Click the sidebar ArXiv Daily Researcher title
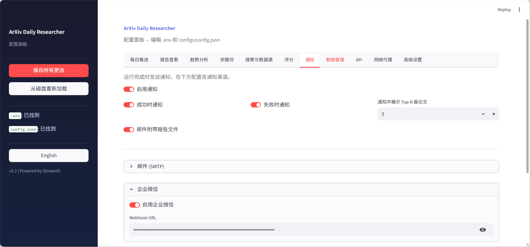 point(37,32)
